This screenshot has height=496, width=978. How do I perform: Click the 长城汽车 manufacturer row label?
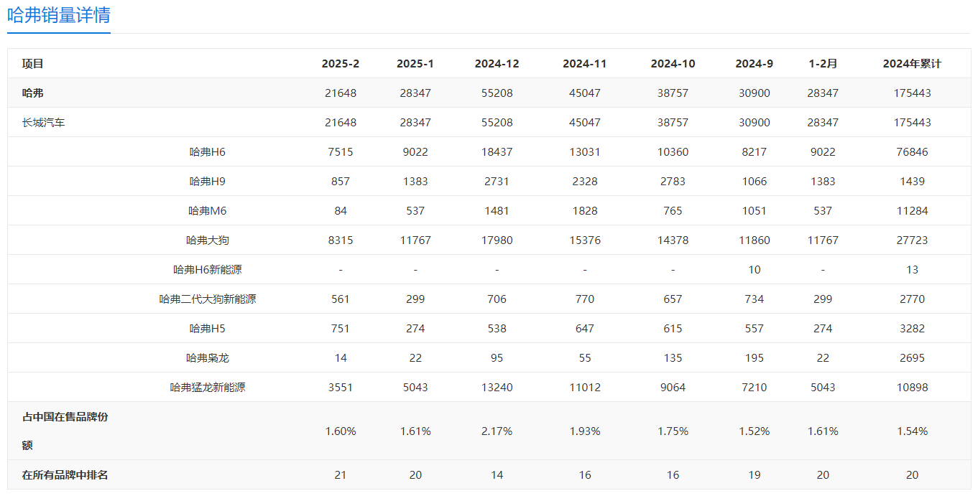coord(44,123)
